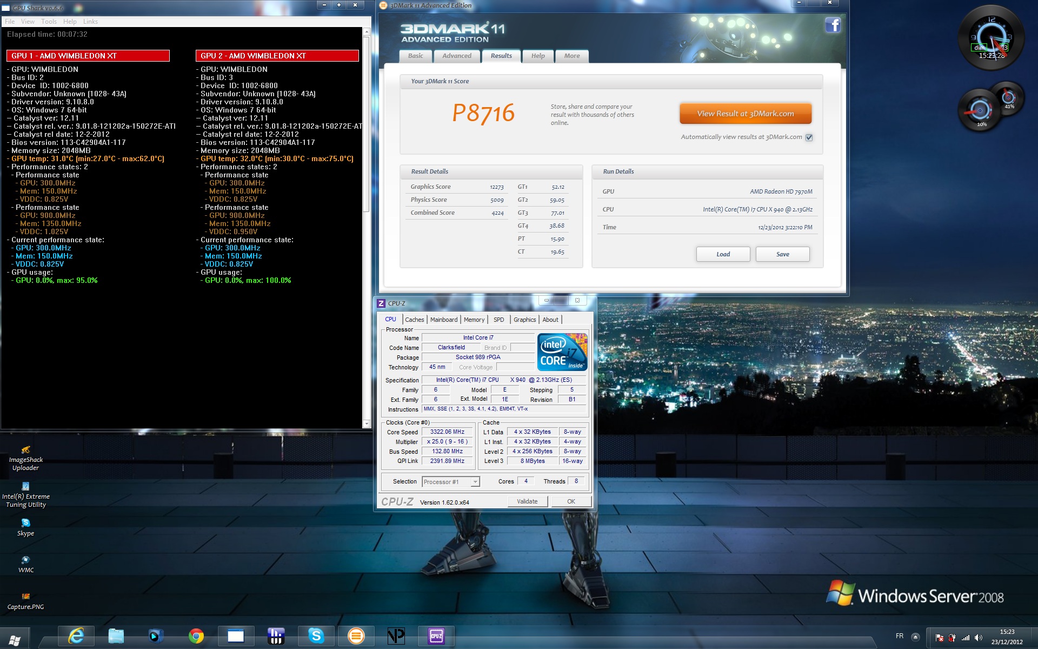This screenshot has height=649, width=1038.
Task: Click the Save button in Run Details
Action: [782, 254]
